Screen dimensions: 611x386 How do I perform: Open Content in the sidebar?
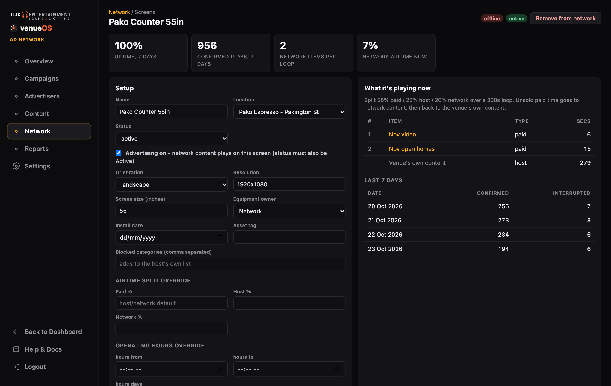click(49, 114)
